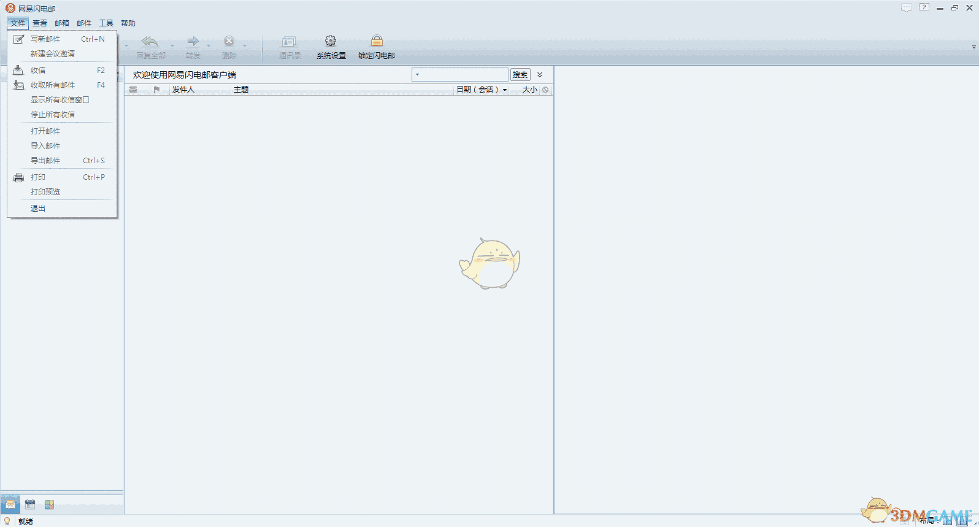Screen dimensions: 979x527
Task: Click the 转发 forward arrow icon
Action: click(x=193, y=42)
